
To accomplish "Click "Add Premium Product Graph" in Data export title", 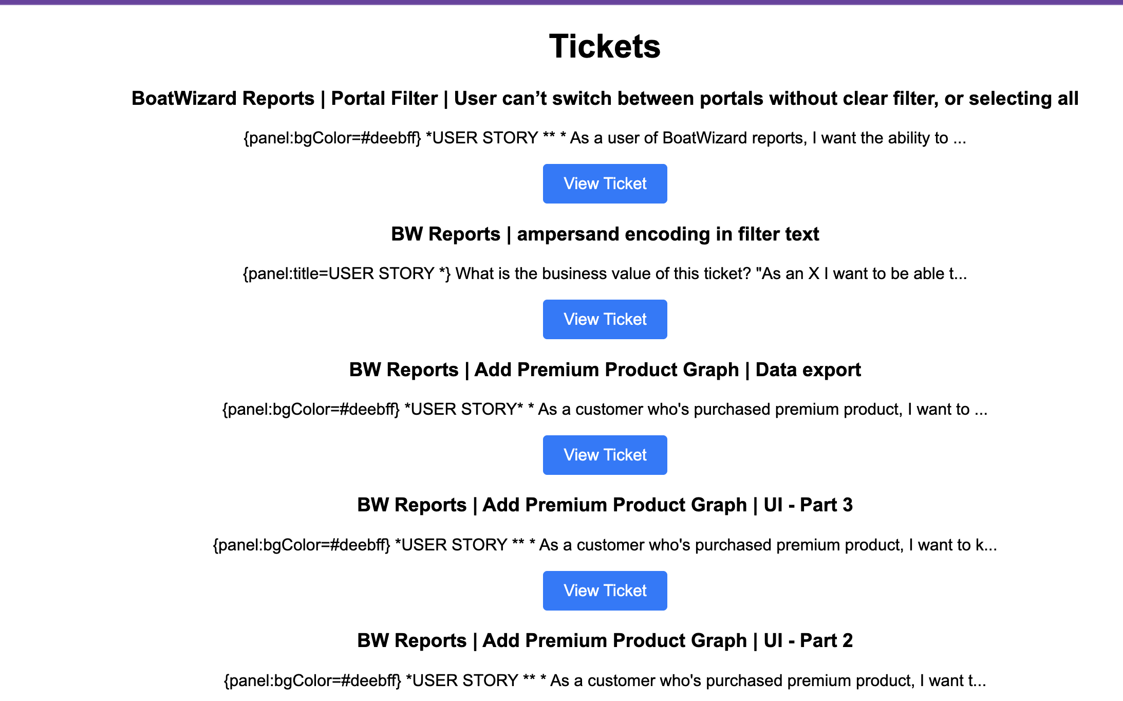I will click(606, 370).
